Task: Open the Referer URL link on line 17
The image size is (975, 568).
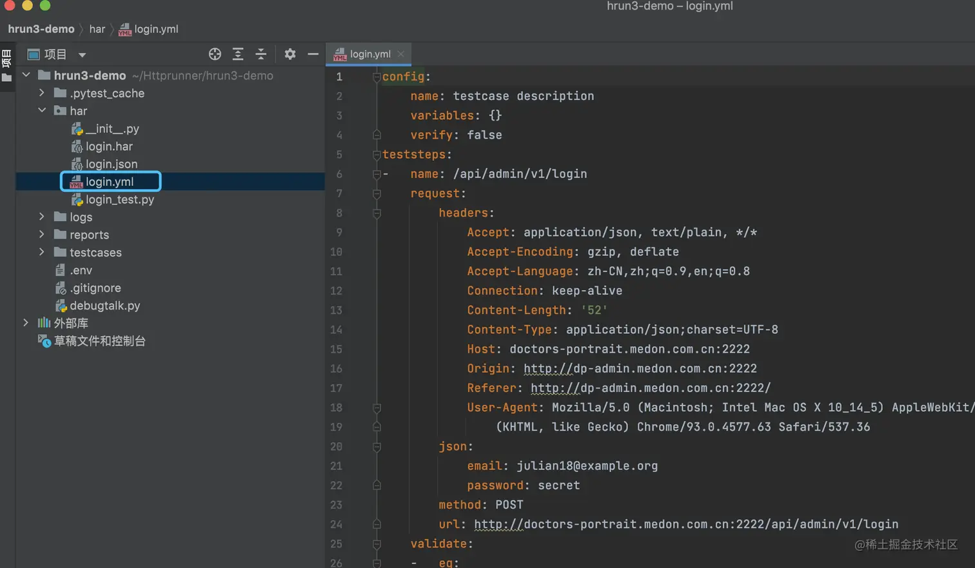Action: [651, 388]
